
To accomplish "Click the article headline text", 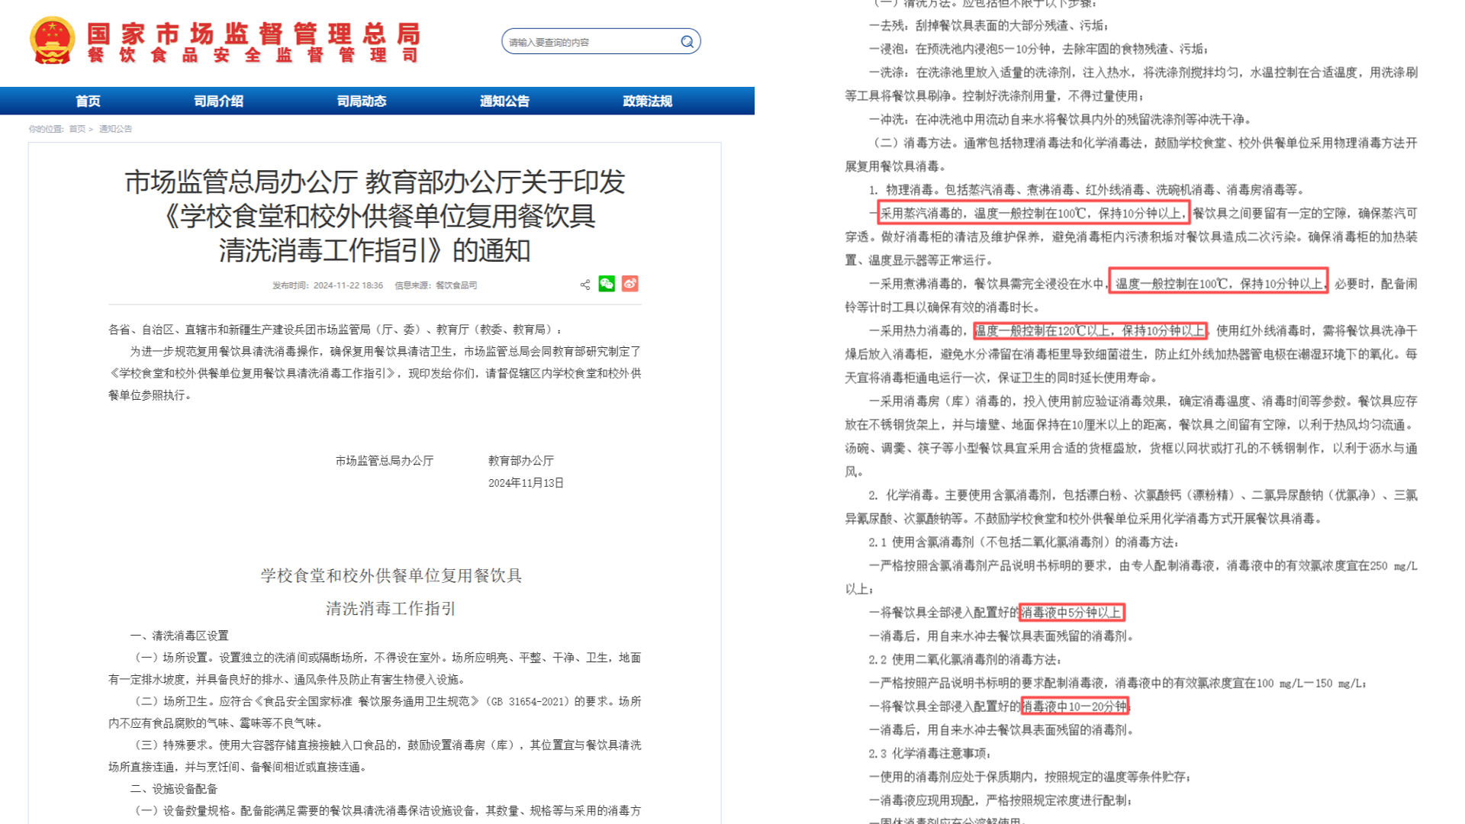I will [x=375, y=216].
